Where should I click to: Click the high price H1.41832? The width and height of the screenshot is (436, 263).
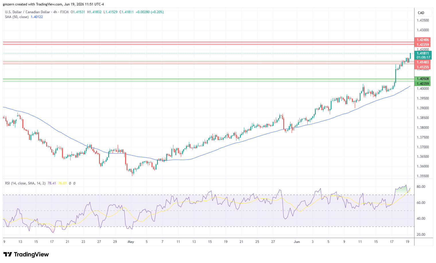point(94,12)
